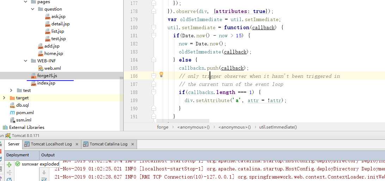Click the Tomcat cat icon in Run header
385x181 pixels.
(8, 136)
